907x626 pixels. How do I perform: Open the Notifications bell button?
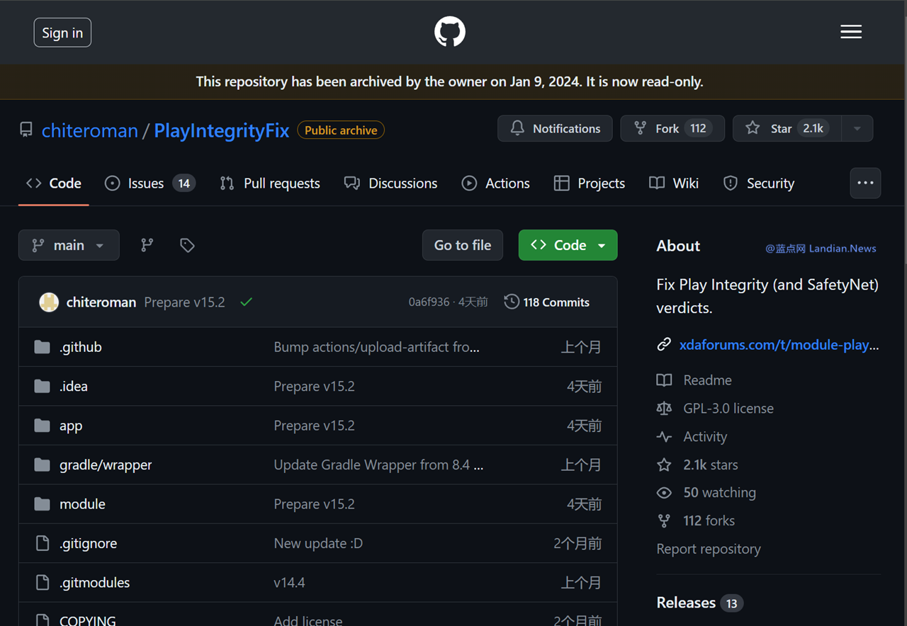coord(555,128)
